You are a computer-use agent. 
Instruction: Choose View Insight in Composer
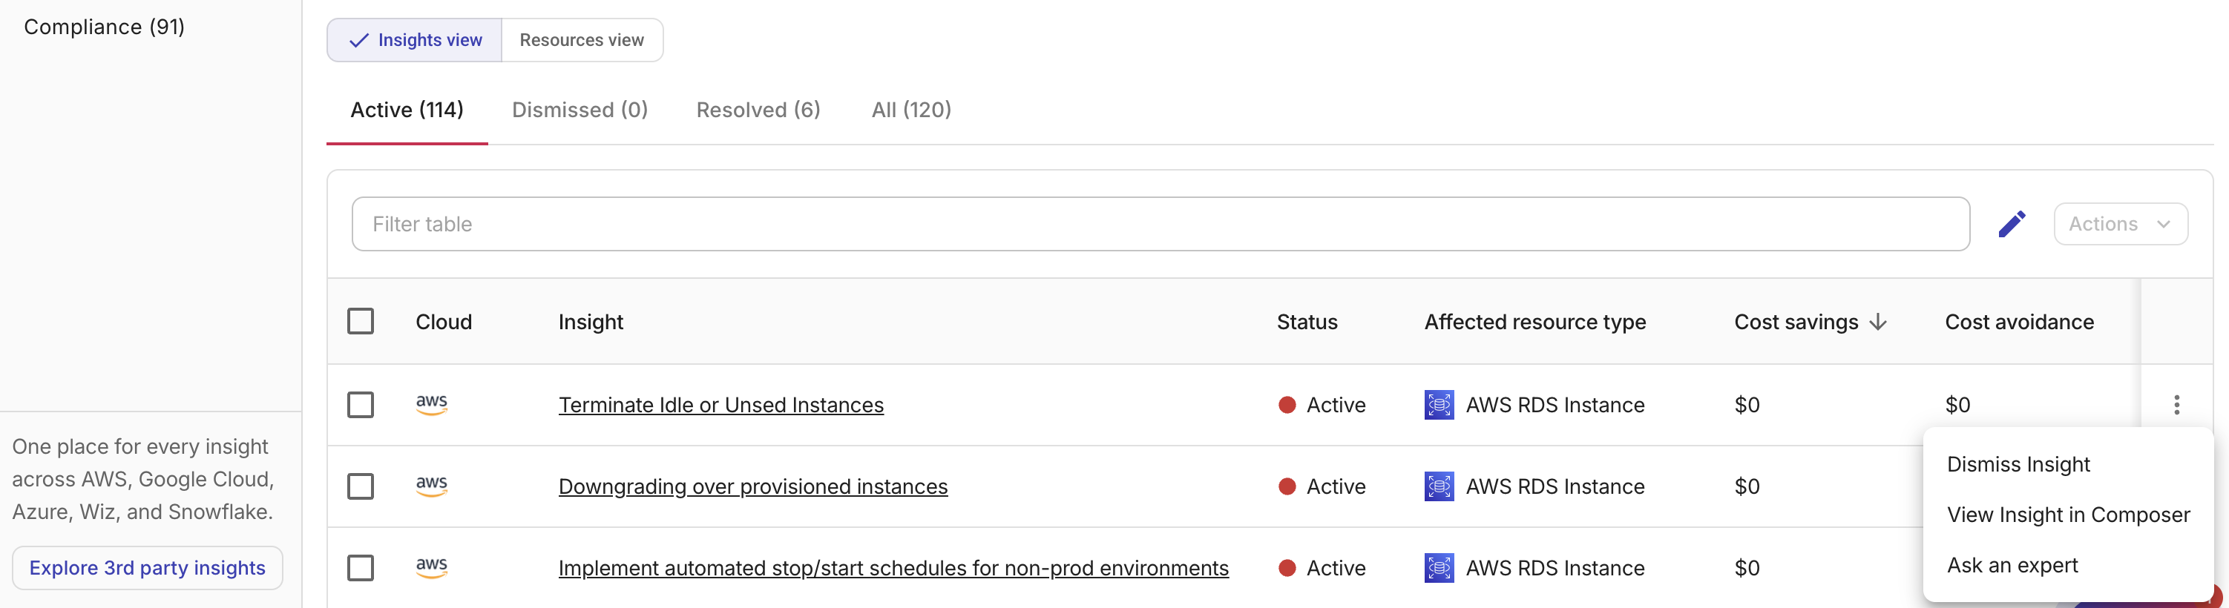[2068, 515]
